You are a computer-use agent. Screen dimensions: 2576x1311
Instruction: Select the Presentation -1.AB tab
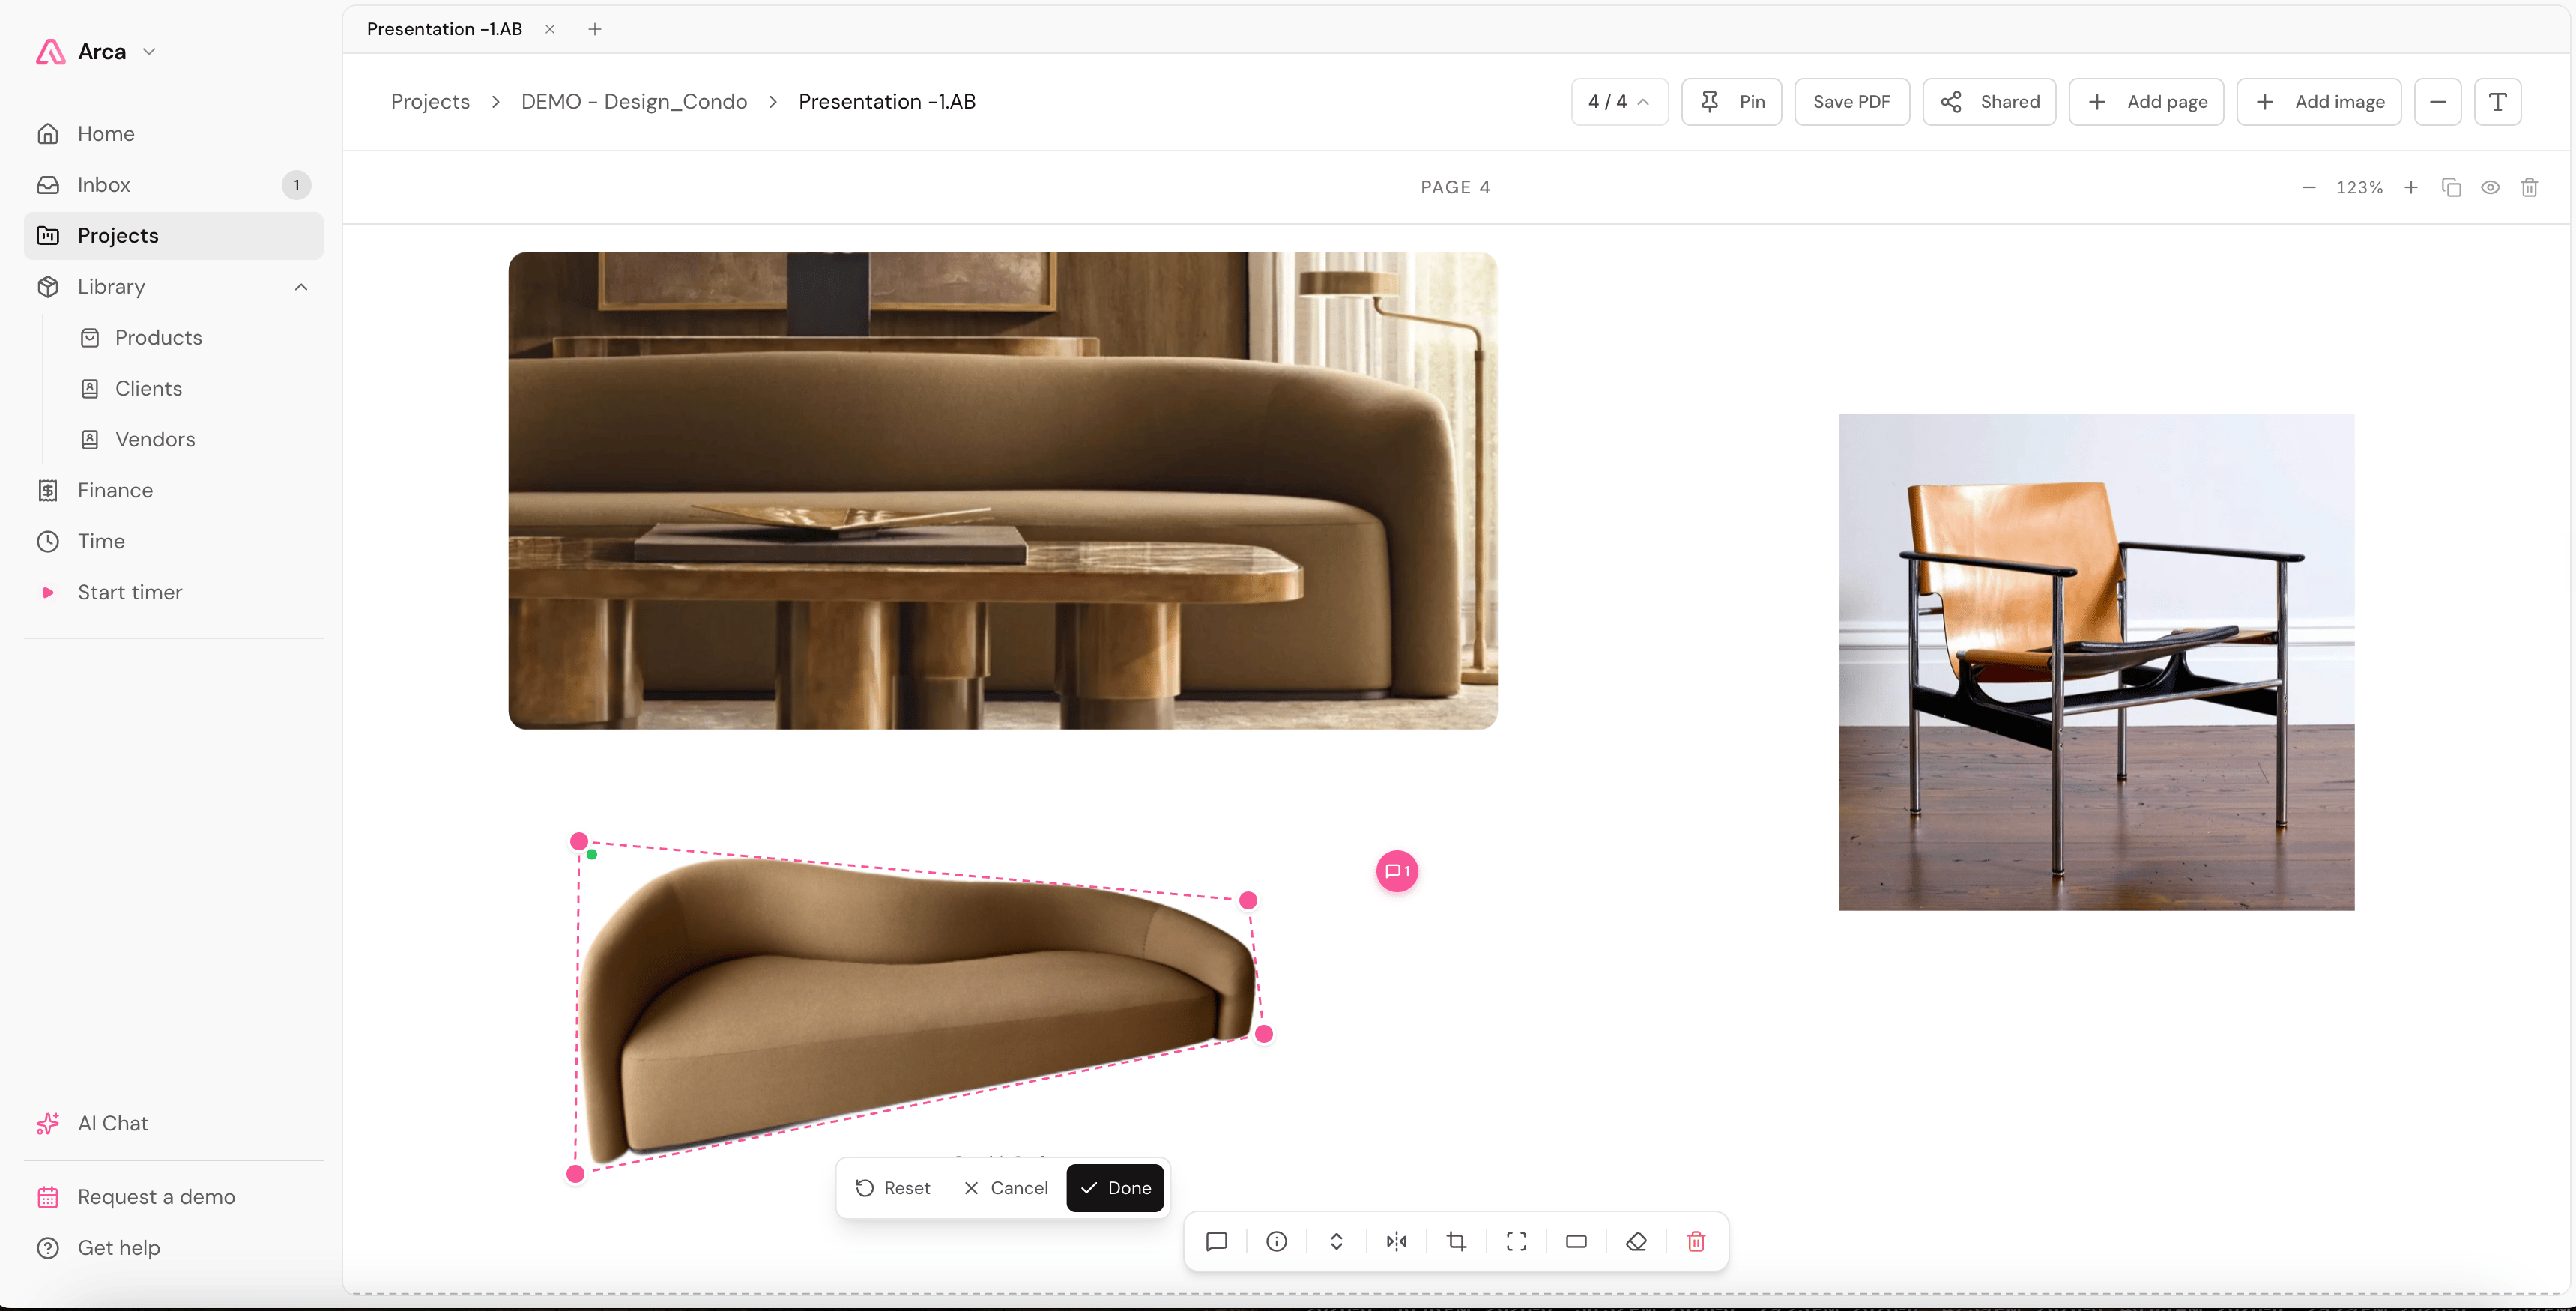pyautogui.click(x=445, y=29)
